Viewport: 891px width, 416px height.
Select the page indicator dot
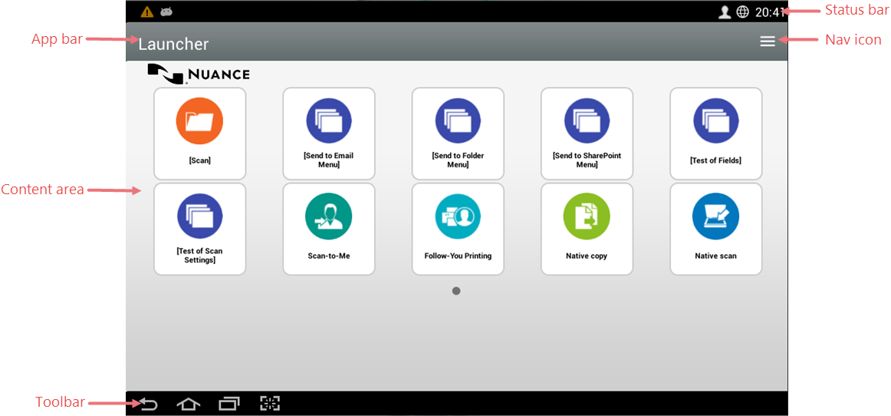pyautogui.click(x=456, y=291)
